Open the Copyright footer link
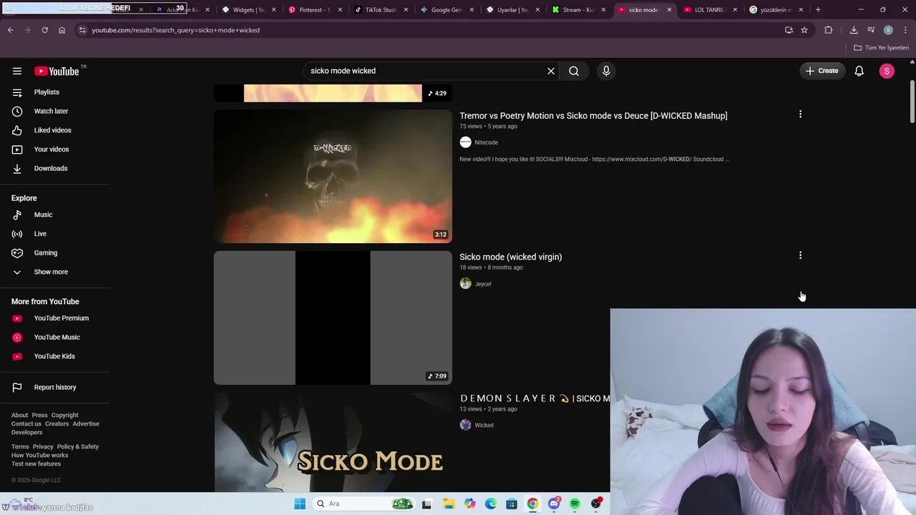 pos(65,416)
